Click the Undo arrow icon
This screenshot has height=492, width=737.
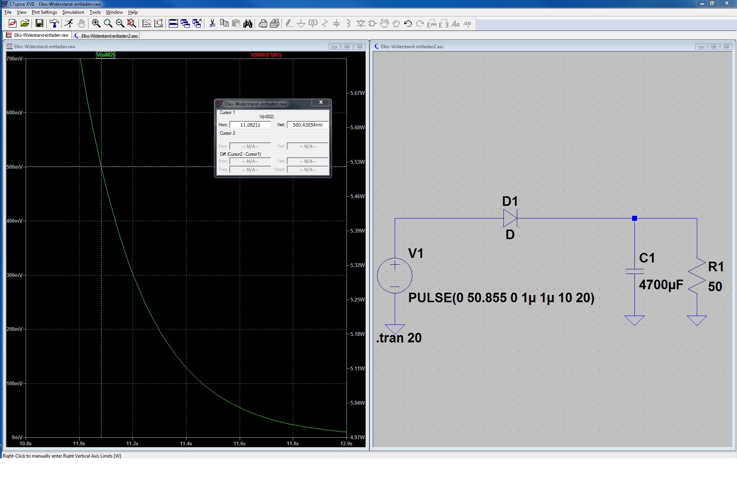pos(408,24)
